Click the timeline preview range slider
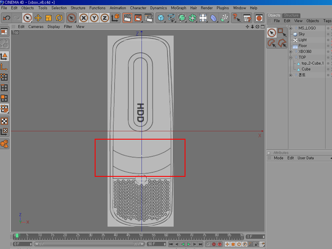The image size is (332, 249). click(x=89, y=244)
